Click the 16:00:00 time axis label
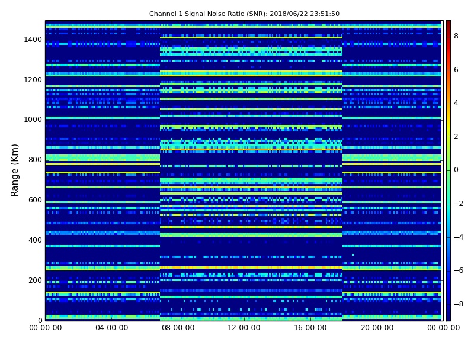Screen dimensions: 474x355 [x=310, y=328]
